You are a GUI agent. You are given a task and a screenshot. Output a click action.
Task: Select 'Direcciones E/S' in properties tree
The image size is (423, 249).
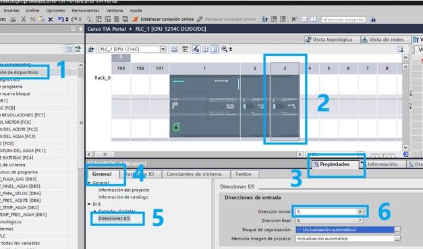pyautogui.click(x=114, y=218)
